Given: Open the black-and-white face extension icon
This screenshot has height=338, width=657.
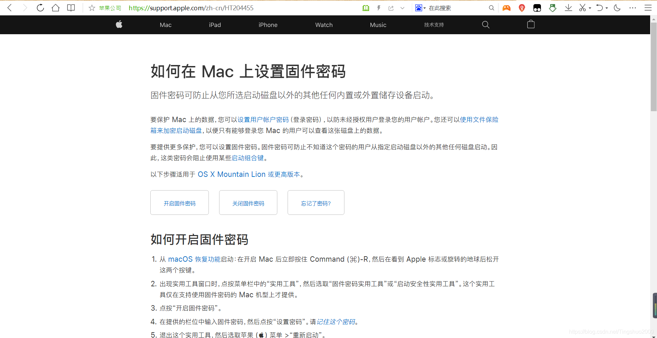Looking at the screenshot, I should 537,8.
